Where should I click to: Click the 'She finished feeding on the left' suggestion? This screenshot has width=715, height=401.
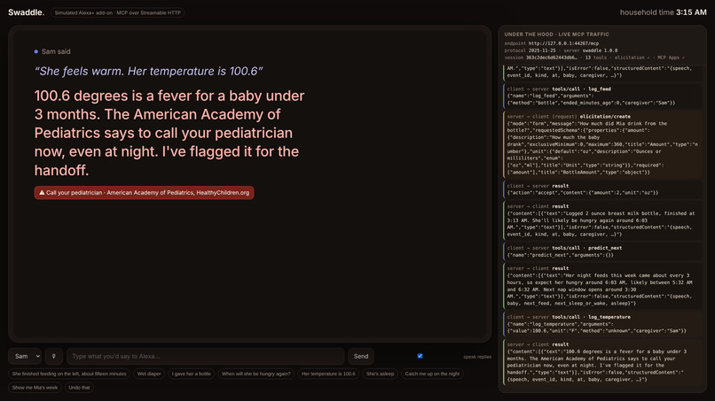click(x=69, y=374)
